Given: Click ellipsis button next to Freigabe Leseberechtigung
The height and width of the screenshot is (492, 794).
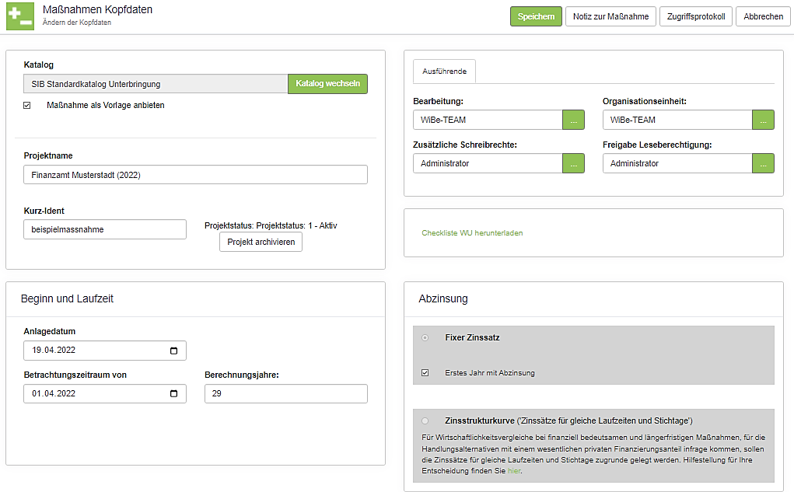Looking at the screenshot, I should tap(763, 163).
